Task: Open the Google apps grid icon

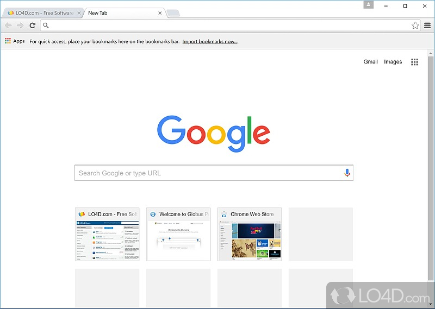Action: (x=414, y=62)
